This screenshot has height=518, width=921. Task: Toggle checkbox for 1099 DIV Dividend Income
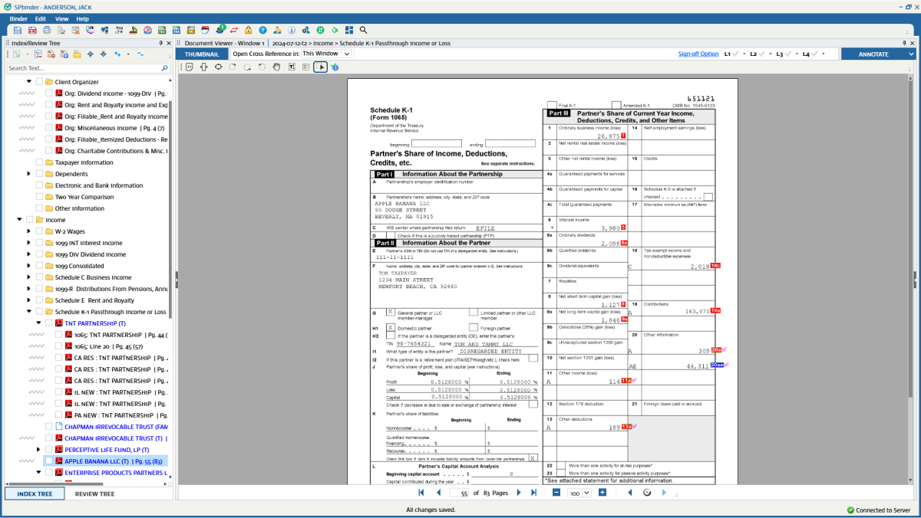point(39,254)
